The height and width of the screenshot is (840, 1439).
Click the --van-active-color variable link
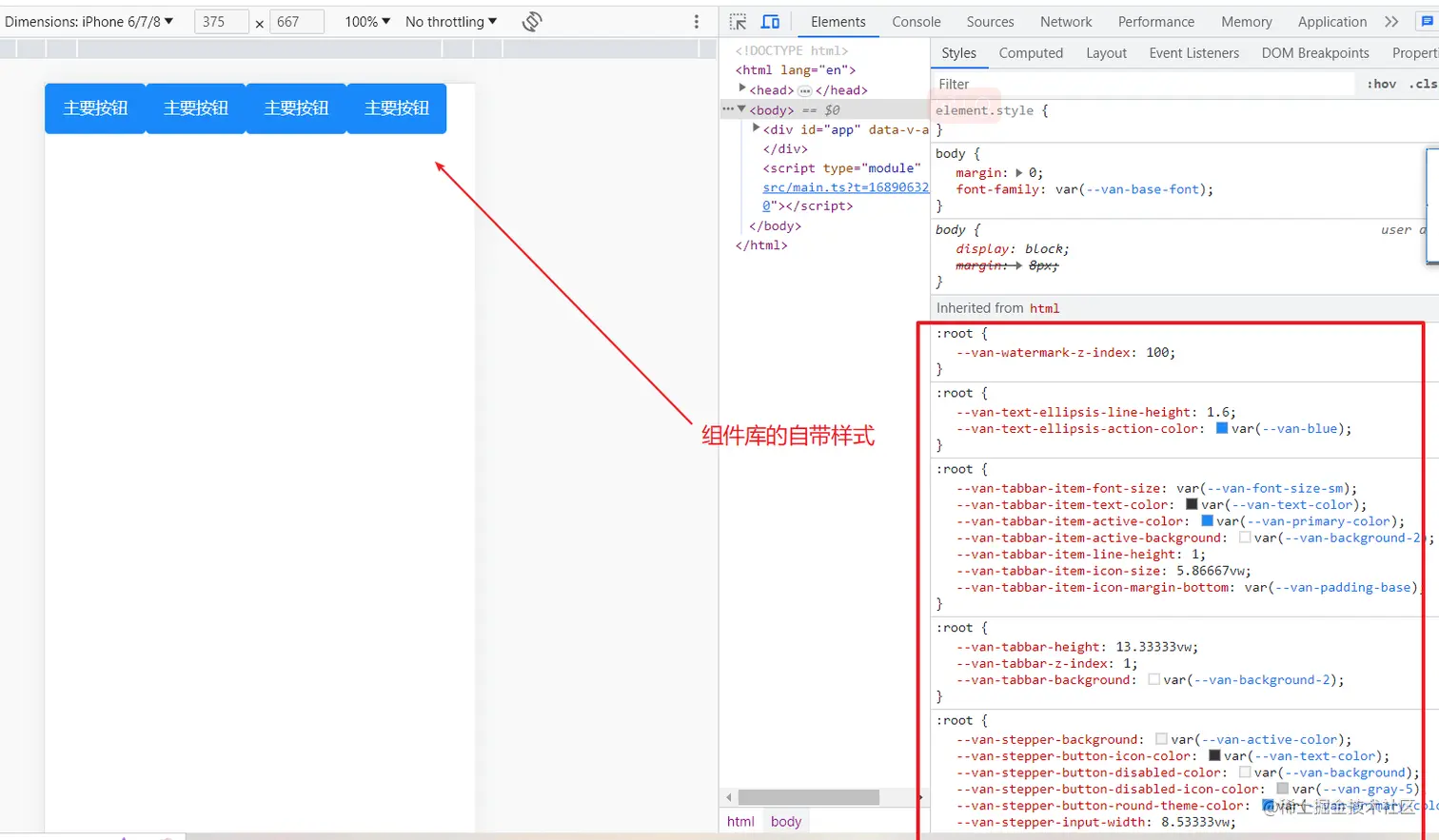click(x=1269, y=740)
